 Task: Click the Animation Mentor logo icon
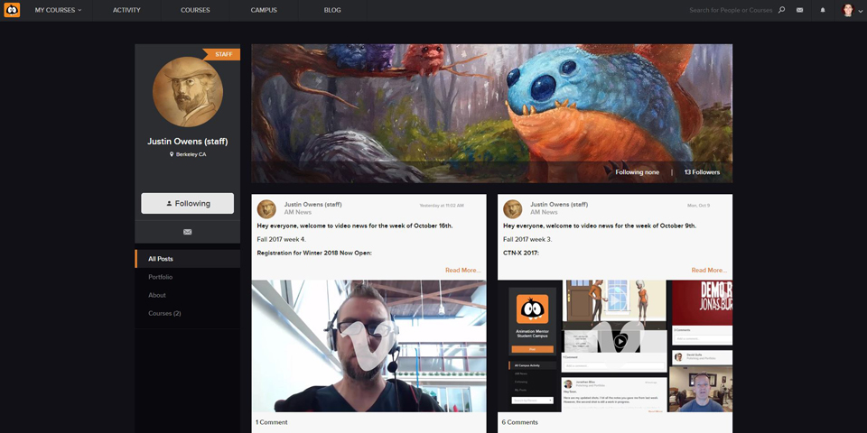12,10
